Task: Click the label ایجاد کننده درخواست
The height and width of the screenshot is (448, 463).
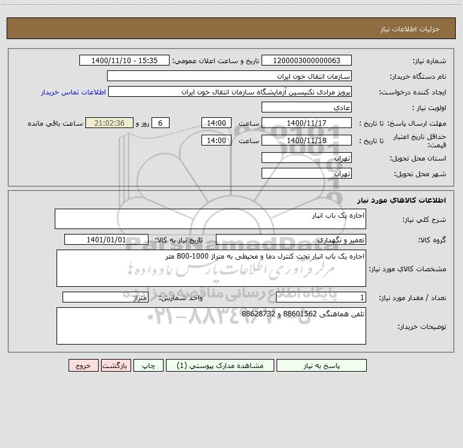Action: [413, 93]
